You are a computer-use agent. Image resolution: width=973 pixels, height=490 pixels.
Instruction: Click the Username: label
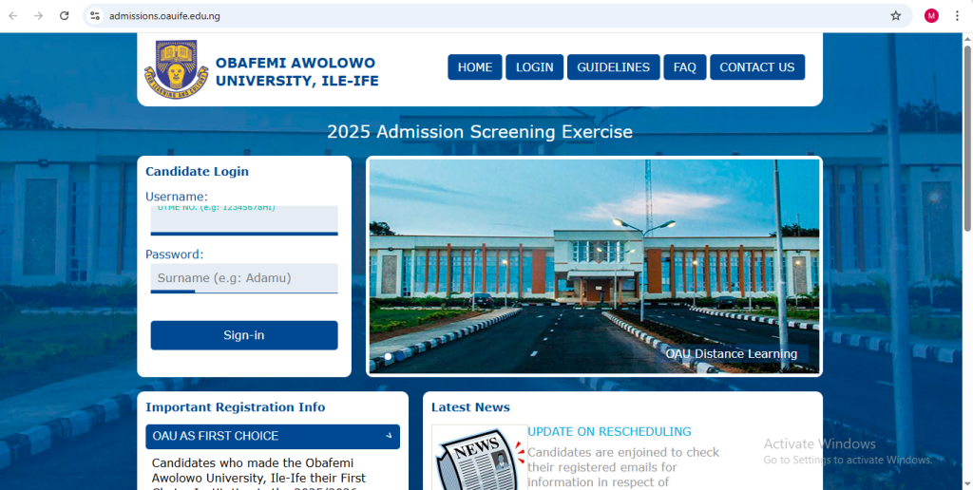pos(176,197)
